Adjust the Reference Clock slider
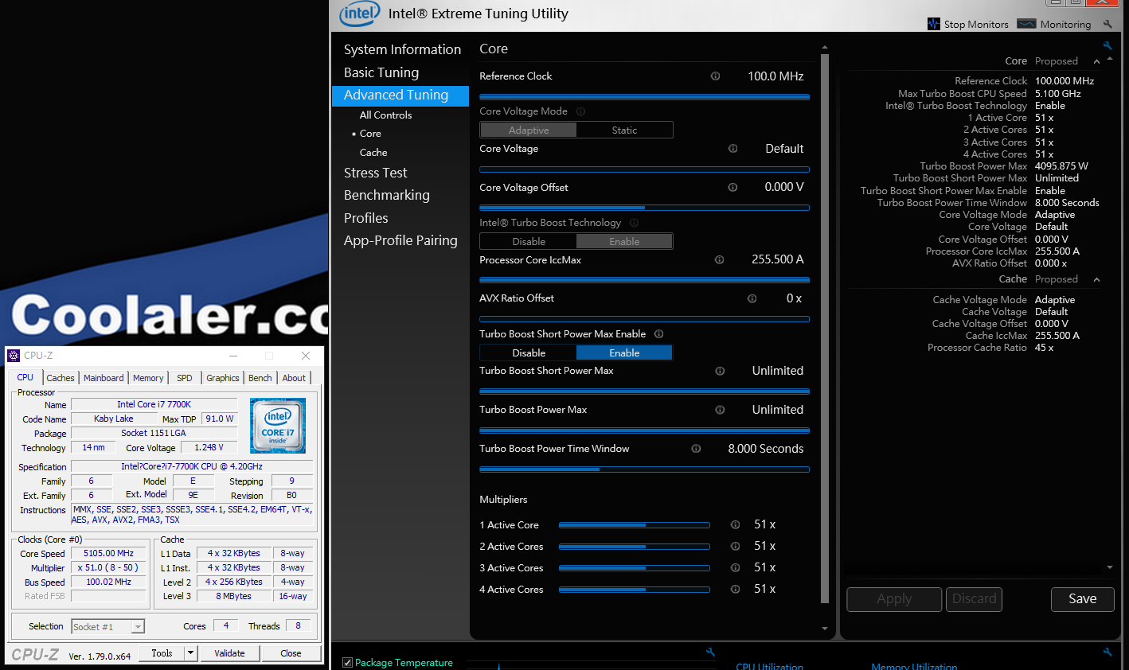Screen dimensions: 1129x670 tap(644, 97)
